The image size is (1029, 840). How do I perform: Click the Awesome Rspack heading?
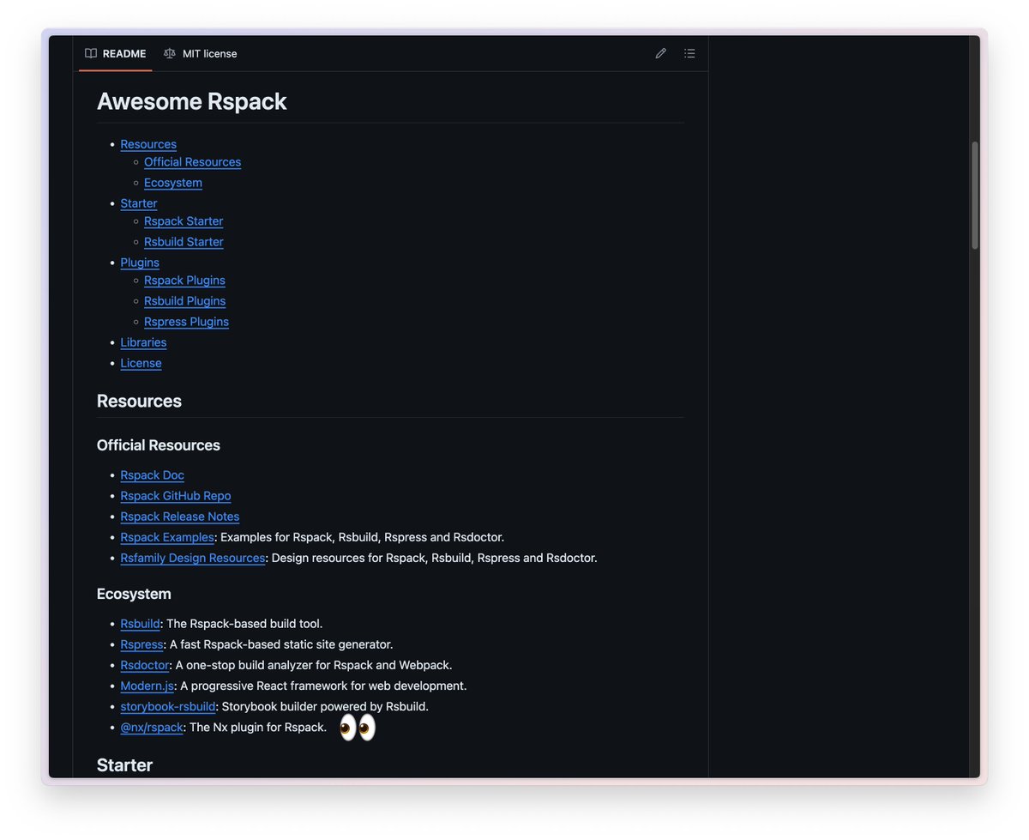pyautogui.click(x=191, y=101)
